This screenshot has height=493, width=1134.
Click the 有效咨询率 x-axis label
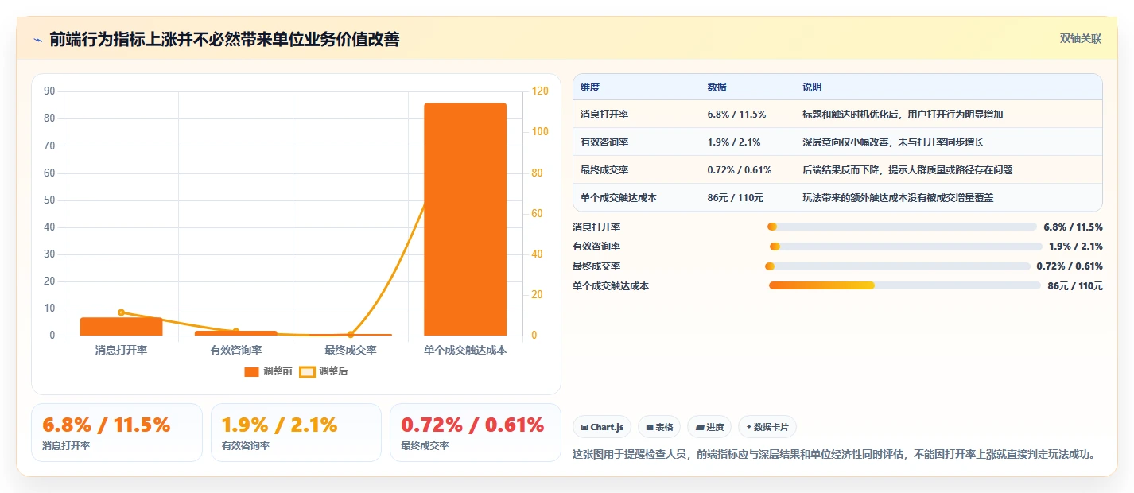pos(236,350)
